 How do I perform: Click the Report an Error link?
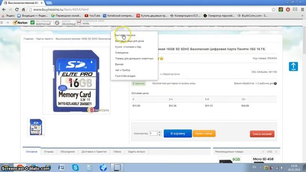[x=170, y=74]
